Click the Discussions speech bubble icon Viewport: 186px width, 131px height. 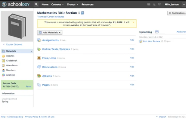point(39,67)
